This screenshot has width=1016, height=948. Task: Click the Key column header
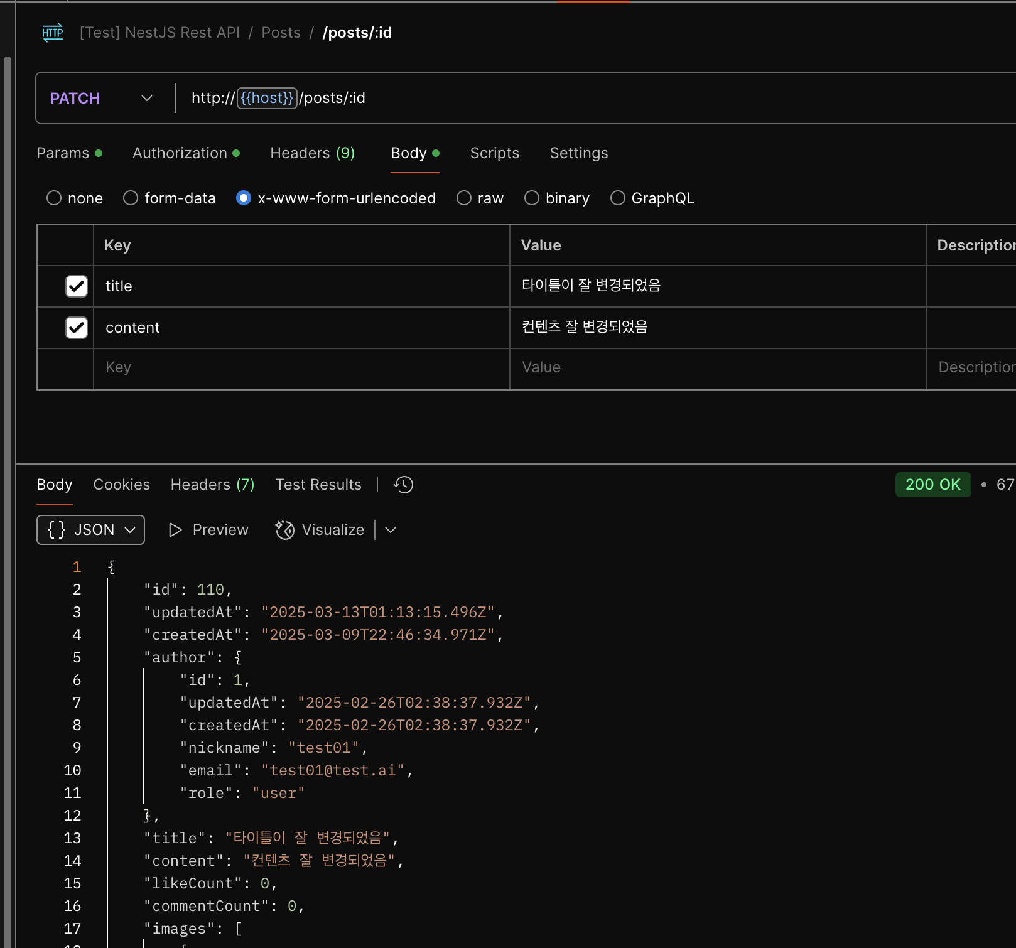(x=301, y=245)
